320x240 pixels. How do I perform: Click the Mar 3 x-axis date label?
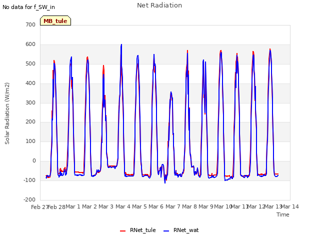106,206
